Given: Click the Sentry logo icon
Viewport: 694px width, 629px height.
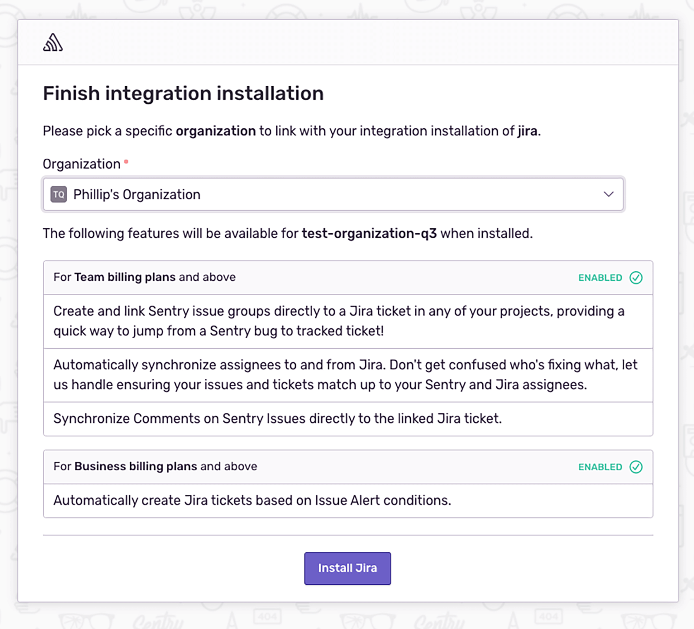Looking at the screenshot, I should click(x=52, y=42).
